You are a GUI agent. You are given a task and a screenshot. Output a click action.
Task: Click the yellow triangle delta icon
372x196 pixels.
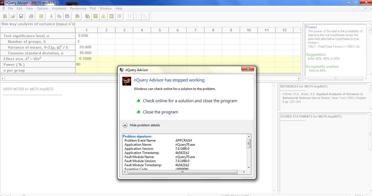coord(103,16)
